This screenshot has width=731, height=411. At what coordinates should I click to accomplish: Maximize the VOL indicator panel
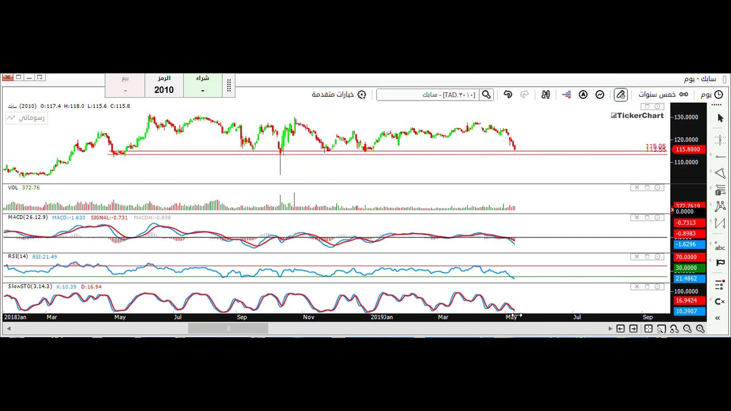(647, 187)
